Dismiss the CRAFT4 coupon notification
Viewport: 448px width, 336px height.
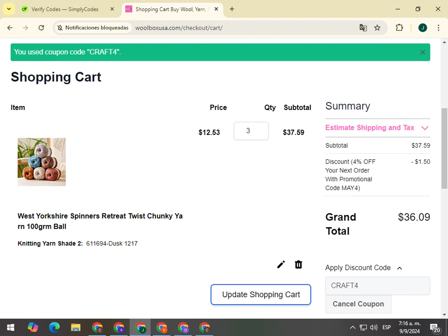tap(423, 52)
